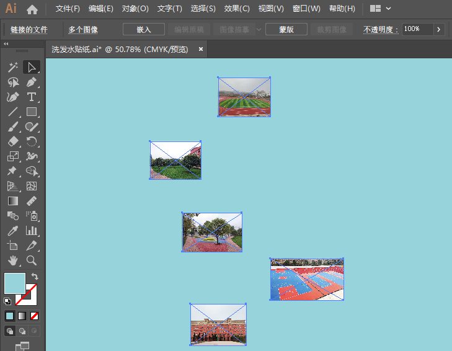The image size is (452, 351).
Task: Swap fill and stroke colors
Action: tap(35, 276)
